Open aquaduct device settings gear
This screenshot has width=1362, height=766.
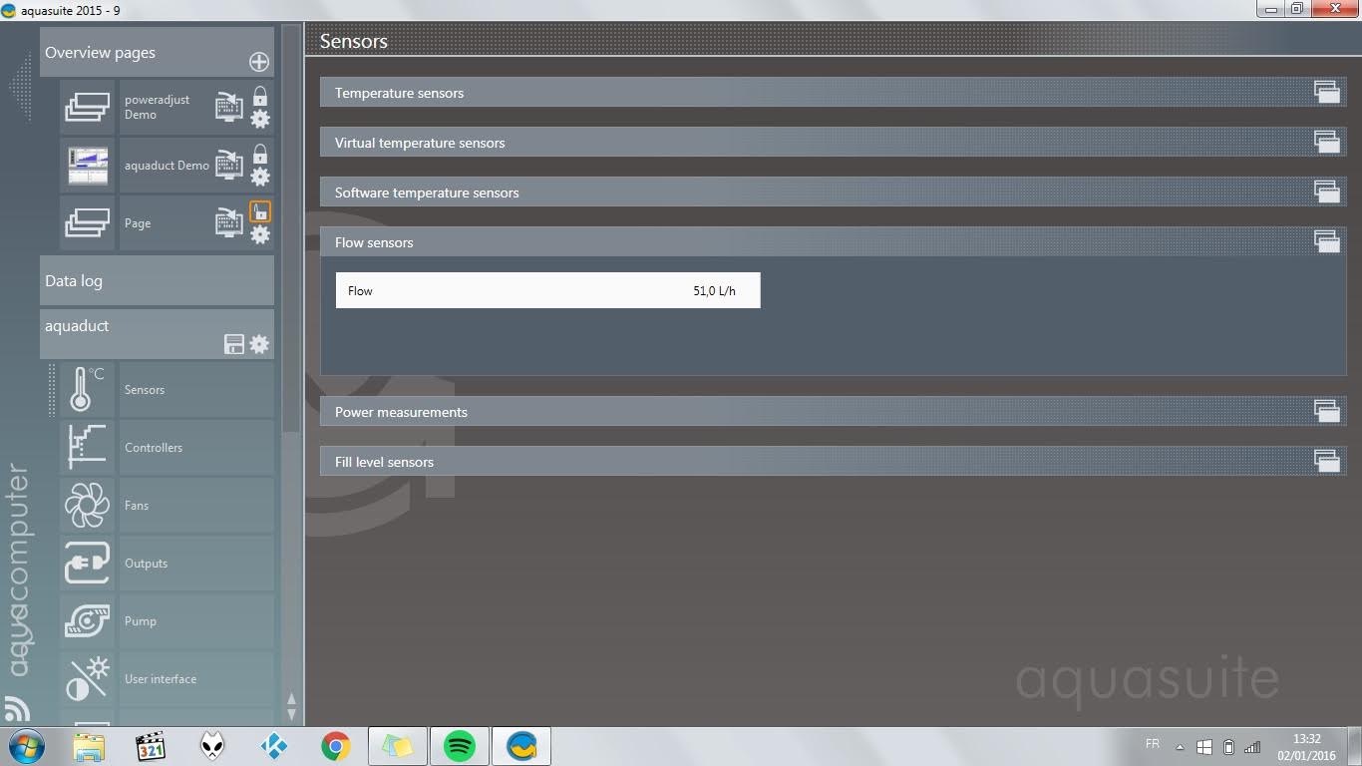click(259, 344)
